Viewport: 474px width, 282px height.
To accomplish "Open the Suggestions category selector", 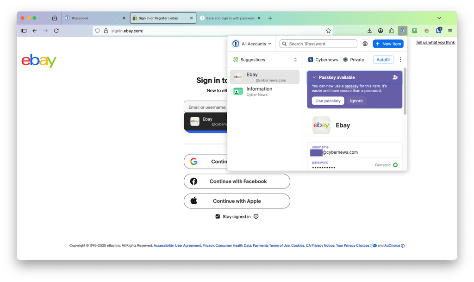I will click(x=265, y=60).
